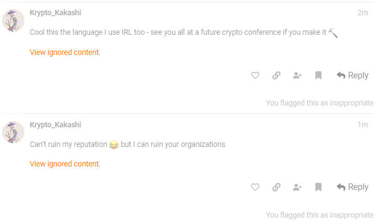383x222 pixels.
Task: Expand ignored content in first post
Action: [65, 53]
